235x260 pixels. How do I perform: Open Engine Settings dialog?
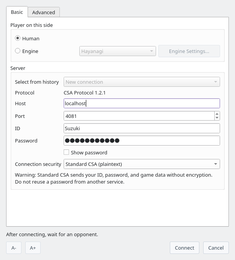point(189,51)
